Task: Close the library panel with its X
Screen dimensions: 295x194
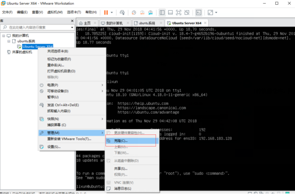Action: point(72,21)
